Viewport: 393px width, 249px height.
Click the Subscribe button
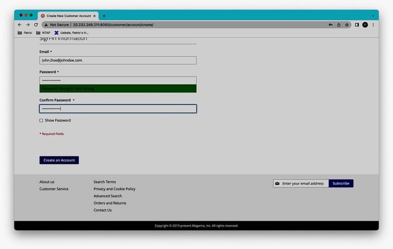(341, 184)
